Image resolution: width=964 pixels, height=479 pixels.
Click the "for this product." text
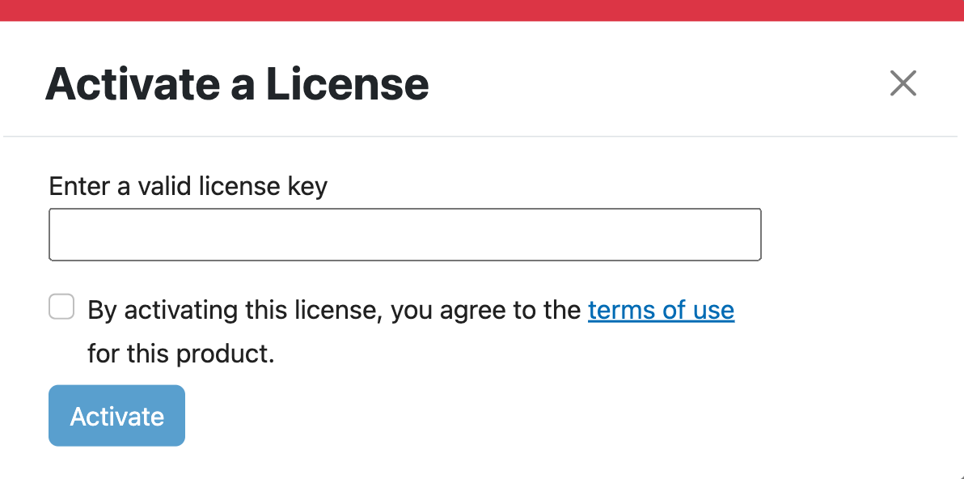point(181,354)
